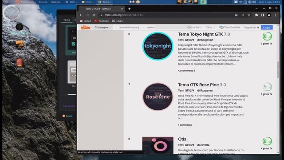Click 'Temi GTK3/4' category under Tokyo Night
This screenshot has height=160, width=284.
pyautogui.click(x=186, y=40)
